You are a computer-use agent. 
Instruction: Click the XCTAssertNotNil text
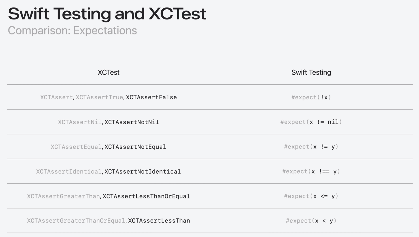tap(132, 122)
